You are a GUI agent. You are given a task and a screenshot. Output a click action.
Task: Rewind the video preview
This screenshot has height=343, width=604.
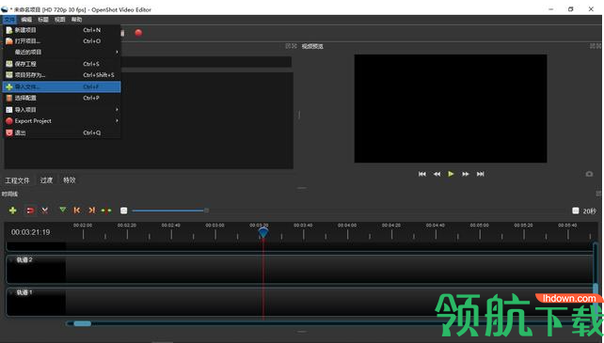[437, 174]
